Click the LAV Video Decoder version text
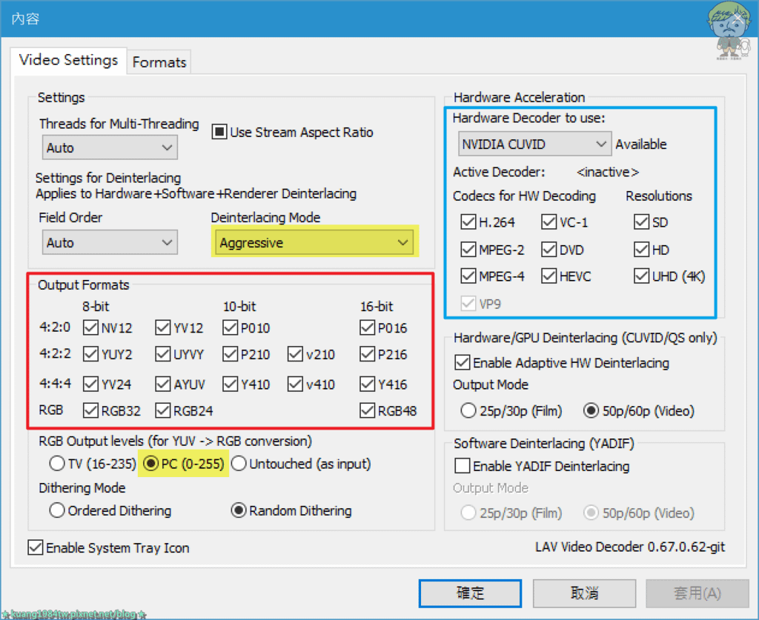759x620 pixels. 630,547
